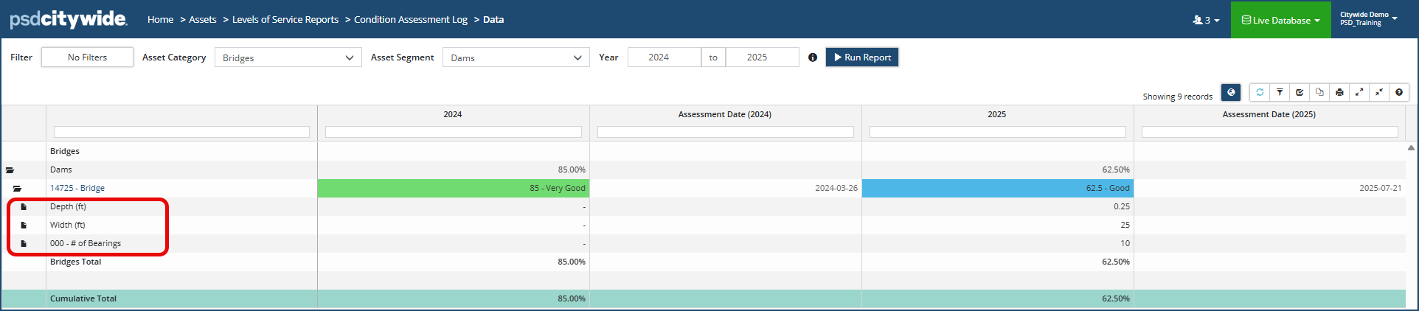Click the 2024 column filter field
The width and height of the screenshot is (1419, 311).
[x=453, y=132]
